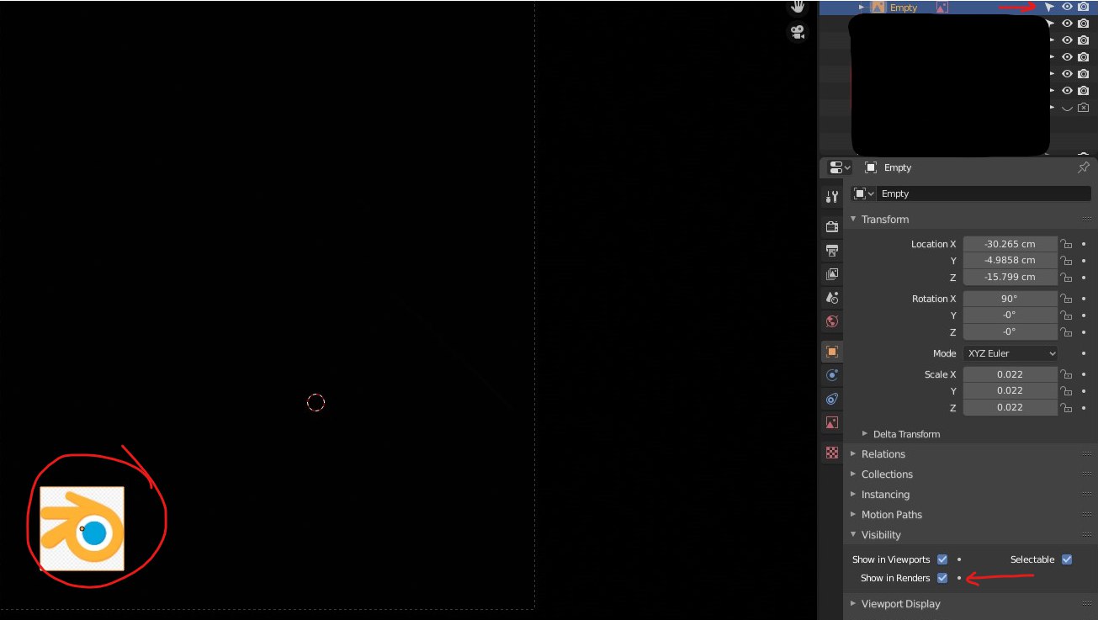1098x620 pixels.
Task: Uncheck the Show in Viewports checkbox
Action: coord(942,559)
